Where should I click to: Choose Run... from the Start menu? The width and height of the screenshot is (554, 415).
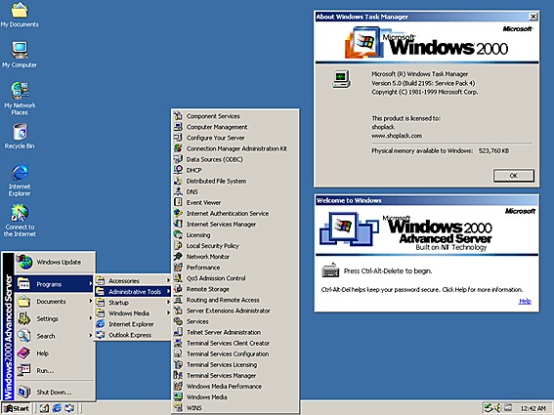point(55,370)
